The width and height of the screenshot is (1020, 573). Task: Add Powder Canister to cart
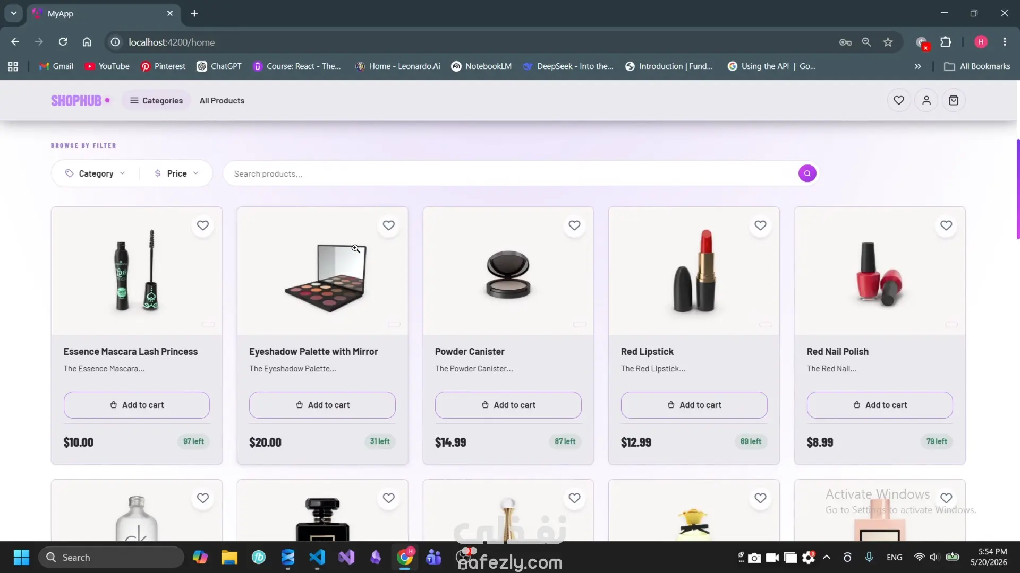508,405
